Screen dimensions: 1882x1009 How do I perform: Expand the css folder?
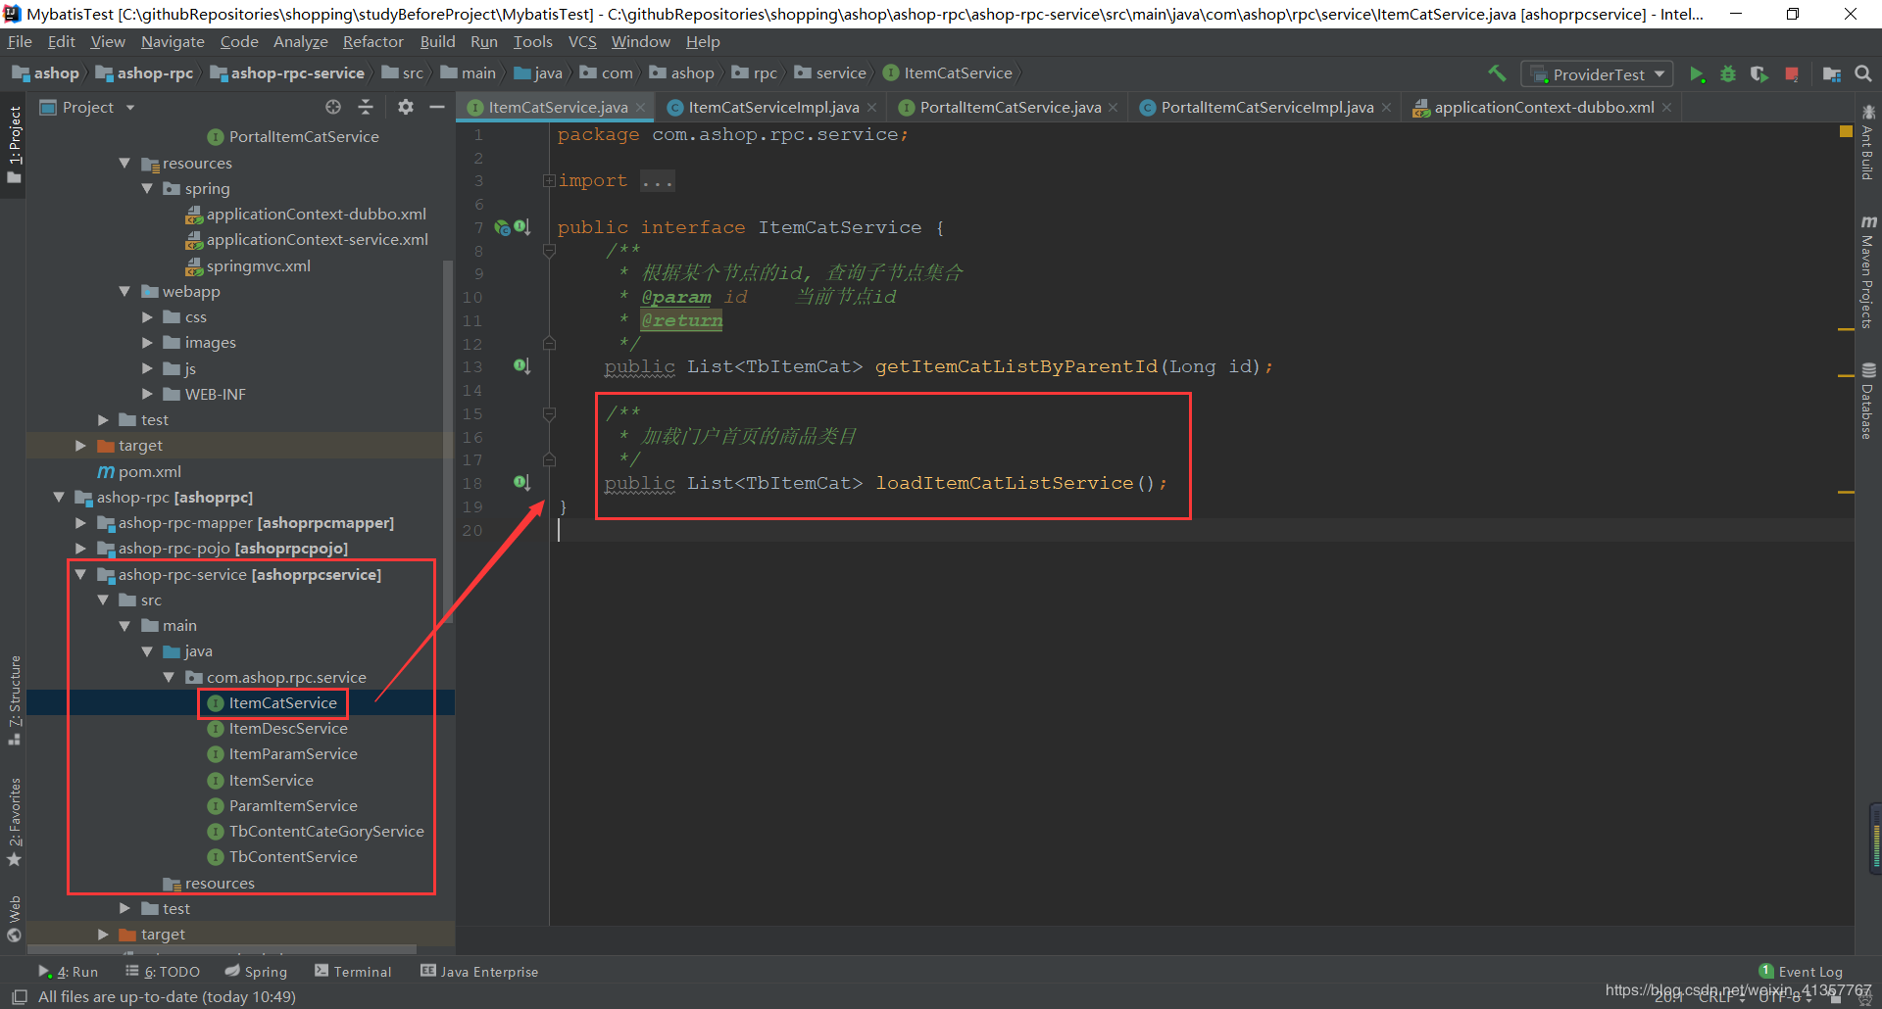tap(147, 317)
